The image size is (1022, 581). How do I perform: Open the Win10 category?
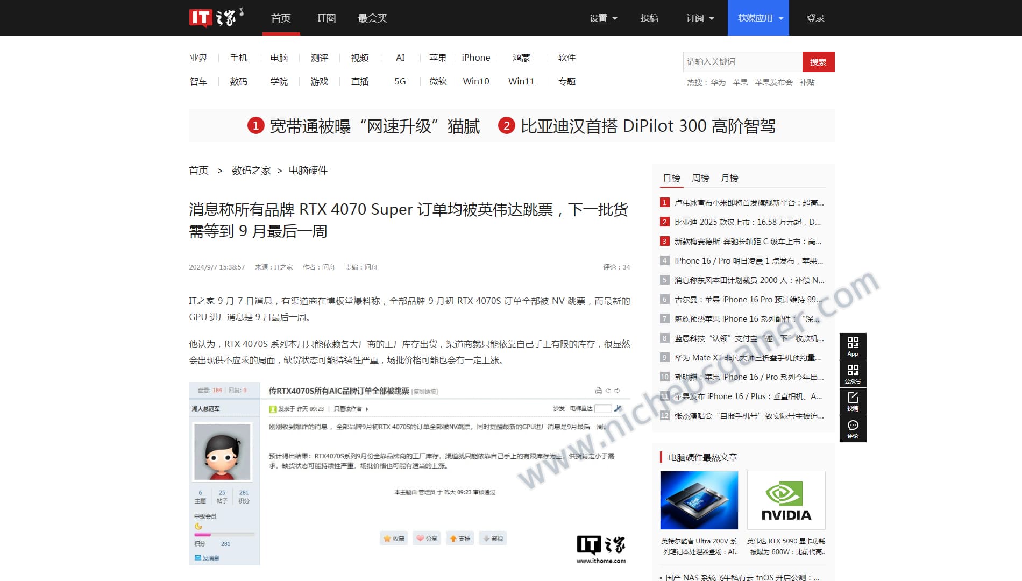pos(475,81)
